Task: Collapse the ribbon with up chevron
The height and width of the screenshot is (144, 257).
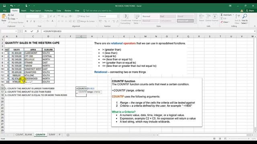Action: pos(255,26)
